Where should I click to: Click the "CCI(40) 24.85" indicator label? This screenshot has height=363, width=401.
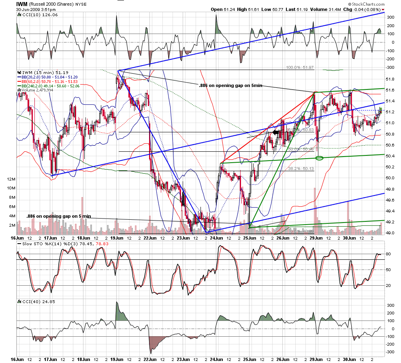[x=38, y=301]
